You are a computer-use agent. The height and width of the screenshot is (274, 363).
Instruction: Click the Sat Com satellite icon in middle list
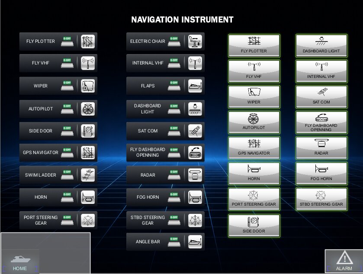point(195,131)
